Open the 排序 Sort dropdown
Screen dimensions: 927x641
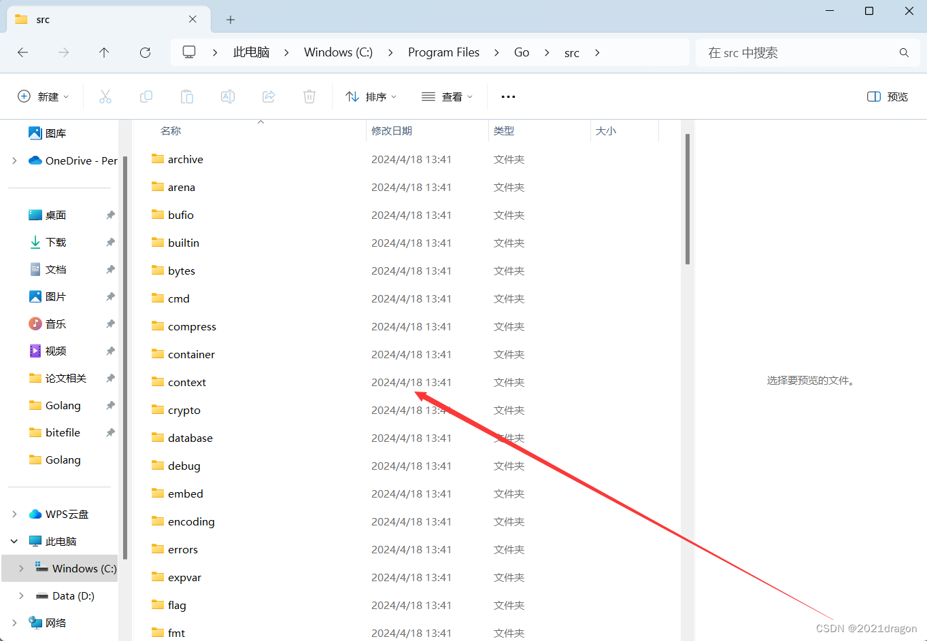[371, 97]
